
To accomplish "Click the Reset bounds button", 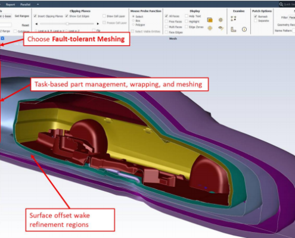I will (26, 25).
